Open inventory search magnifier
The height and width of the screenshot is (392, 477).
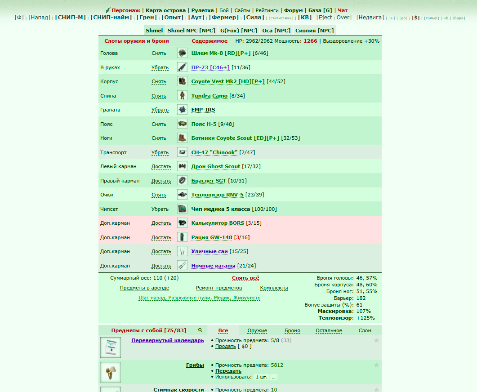(200, 330)
